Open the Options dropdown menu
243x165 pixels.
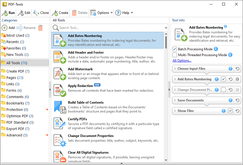(x=102, y=13)
